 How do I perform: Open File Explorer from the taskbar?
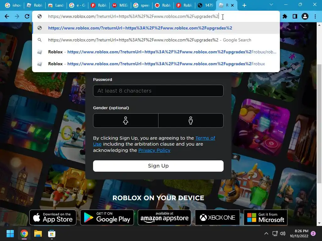[38, 233]
